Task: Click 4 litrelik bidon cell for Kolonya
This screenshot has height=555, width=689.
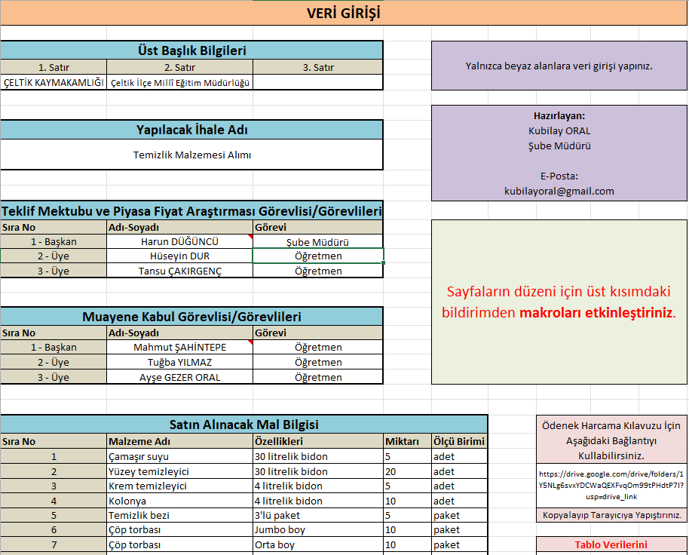Action: pyautogui.click(x=318, y=501)
